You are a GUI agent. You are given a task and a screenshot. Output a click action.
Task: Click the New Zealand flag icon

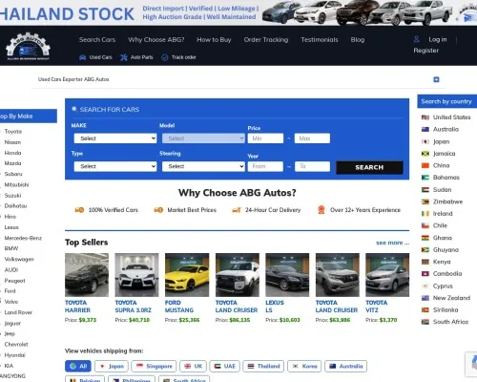(425, 298)
